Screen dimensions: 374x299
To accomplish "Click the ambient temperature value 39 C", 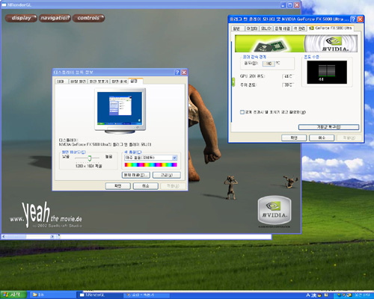I will tap(288, 85).
